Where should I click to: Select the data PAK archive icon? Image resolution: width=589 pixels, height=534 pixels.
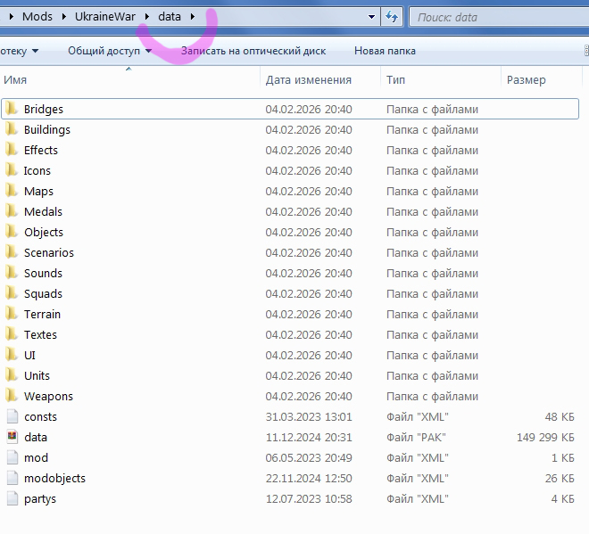click(x=12, y=438)
